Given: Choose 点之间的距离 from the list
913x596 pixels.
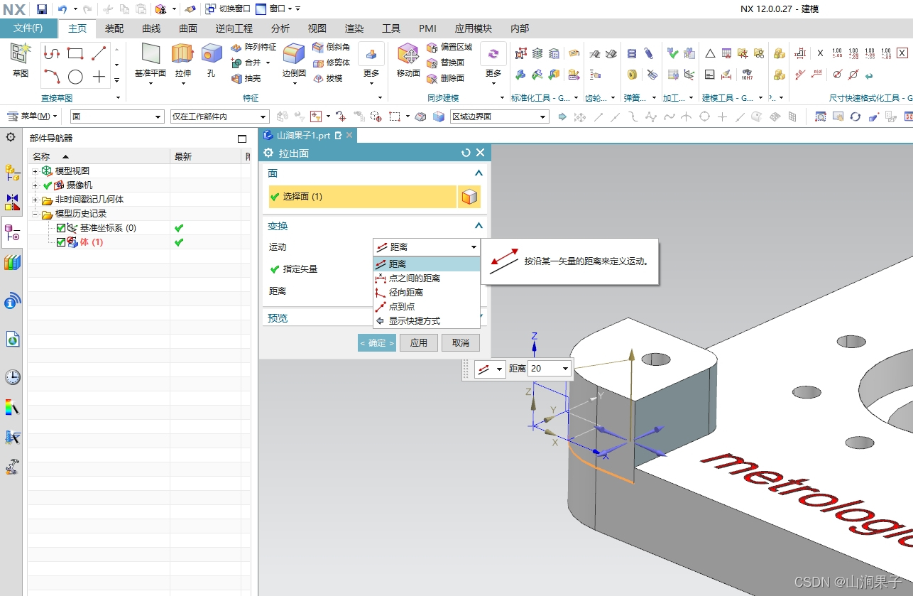Looking at the screenshot, I should tap(427, 278).
